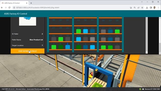Select the green pallet in slot 17
This screenshot has height=91, width=161.
pos(61,39)
